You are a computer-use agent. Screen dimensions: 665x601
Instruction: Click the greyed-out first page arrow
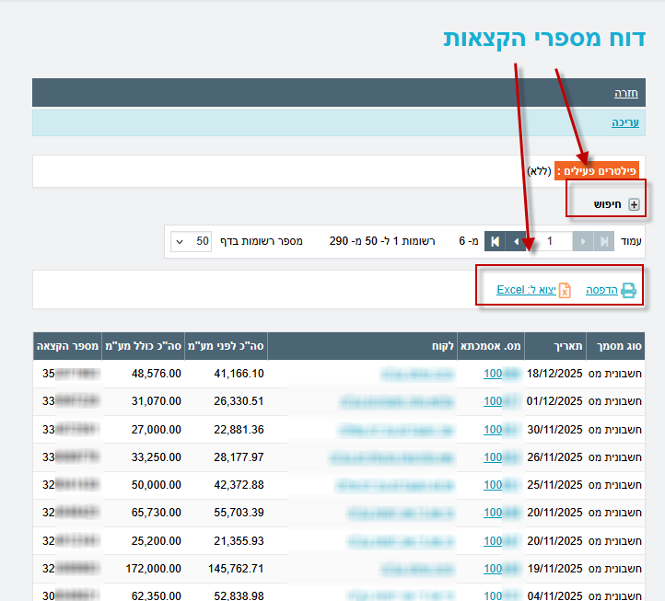(x=604, y=241)
